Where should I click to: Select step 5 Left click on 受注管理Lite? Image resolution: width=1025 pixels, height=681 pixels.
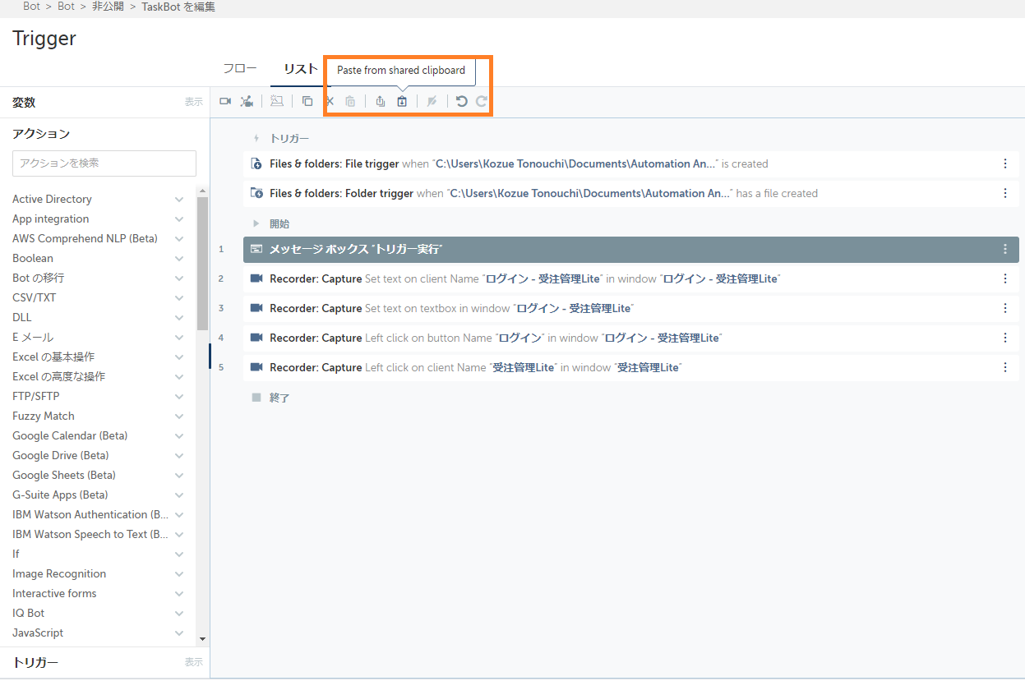click(631, 367)
